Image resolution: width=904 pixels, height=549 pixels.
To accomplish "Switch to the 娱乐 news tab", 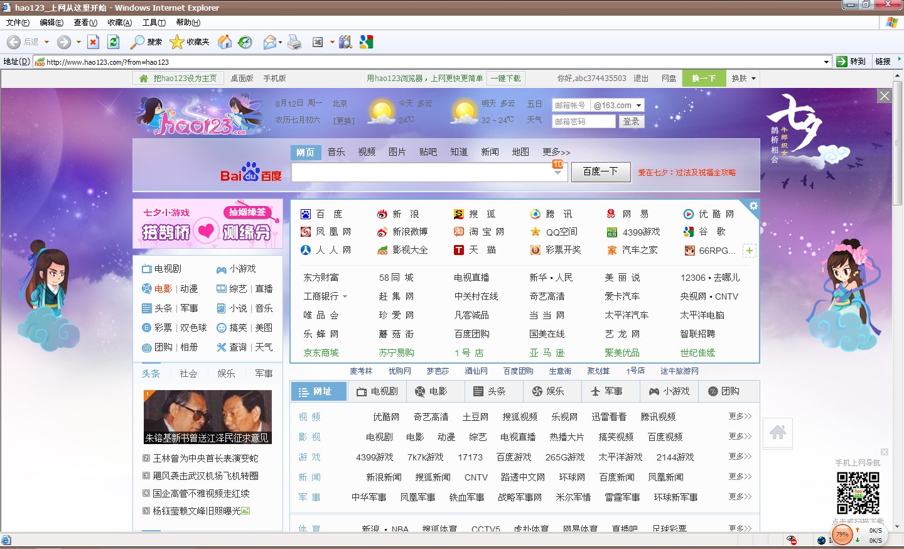I will [x=226, y=373].
